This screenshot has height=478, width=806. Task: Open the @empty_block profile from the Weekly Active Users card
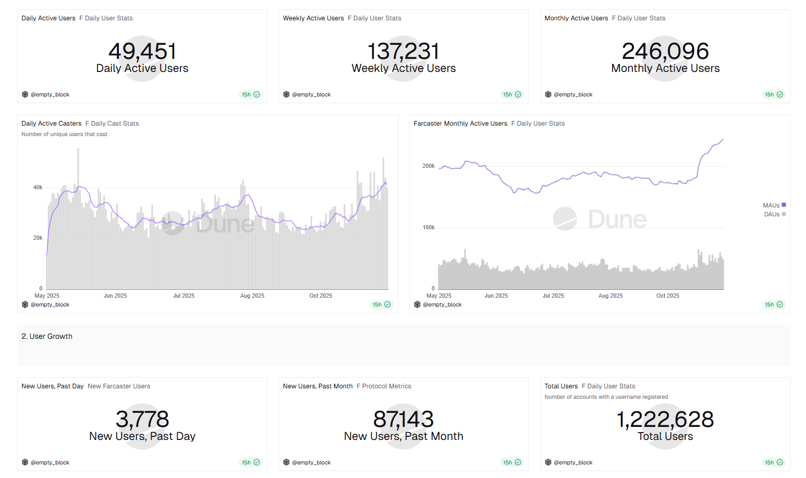(x=312, y=94)
